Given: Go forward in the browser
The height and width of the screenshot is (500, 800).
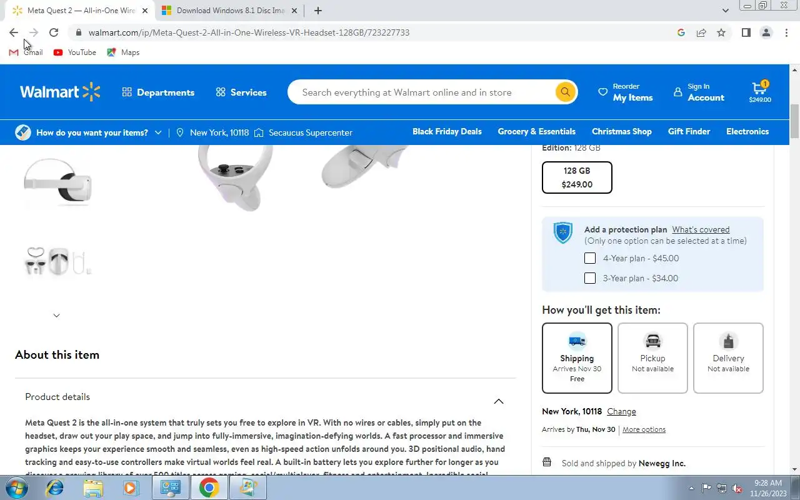Looking at the screenshot, I should pyautogui.click(x=34, y=32).
